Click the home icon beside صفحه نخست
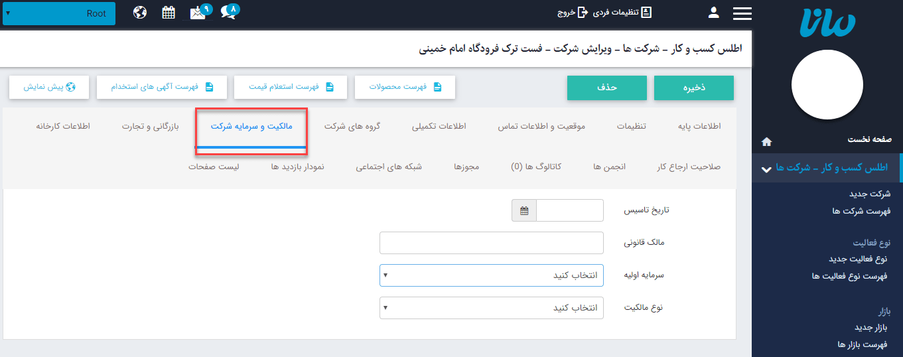903x357 pixels. 767,141
